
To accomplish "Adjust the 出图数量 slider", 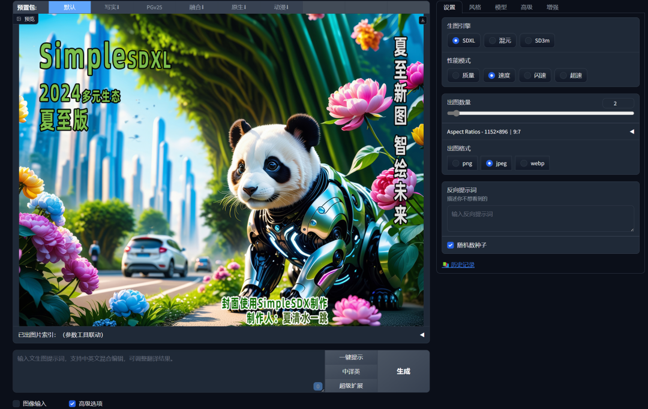I will click(541, 113).
